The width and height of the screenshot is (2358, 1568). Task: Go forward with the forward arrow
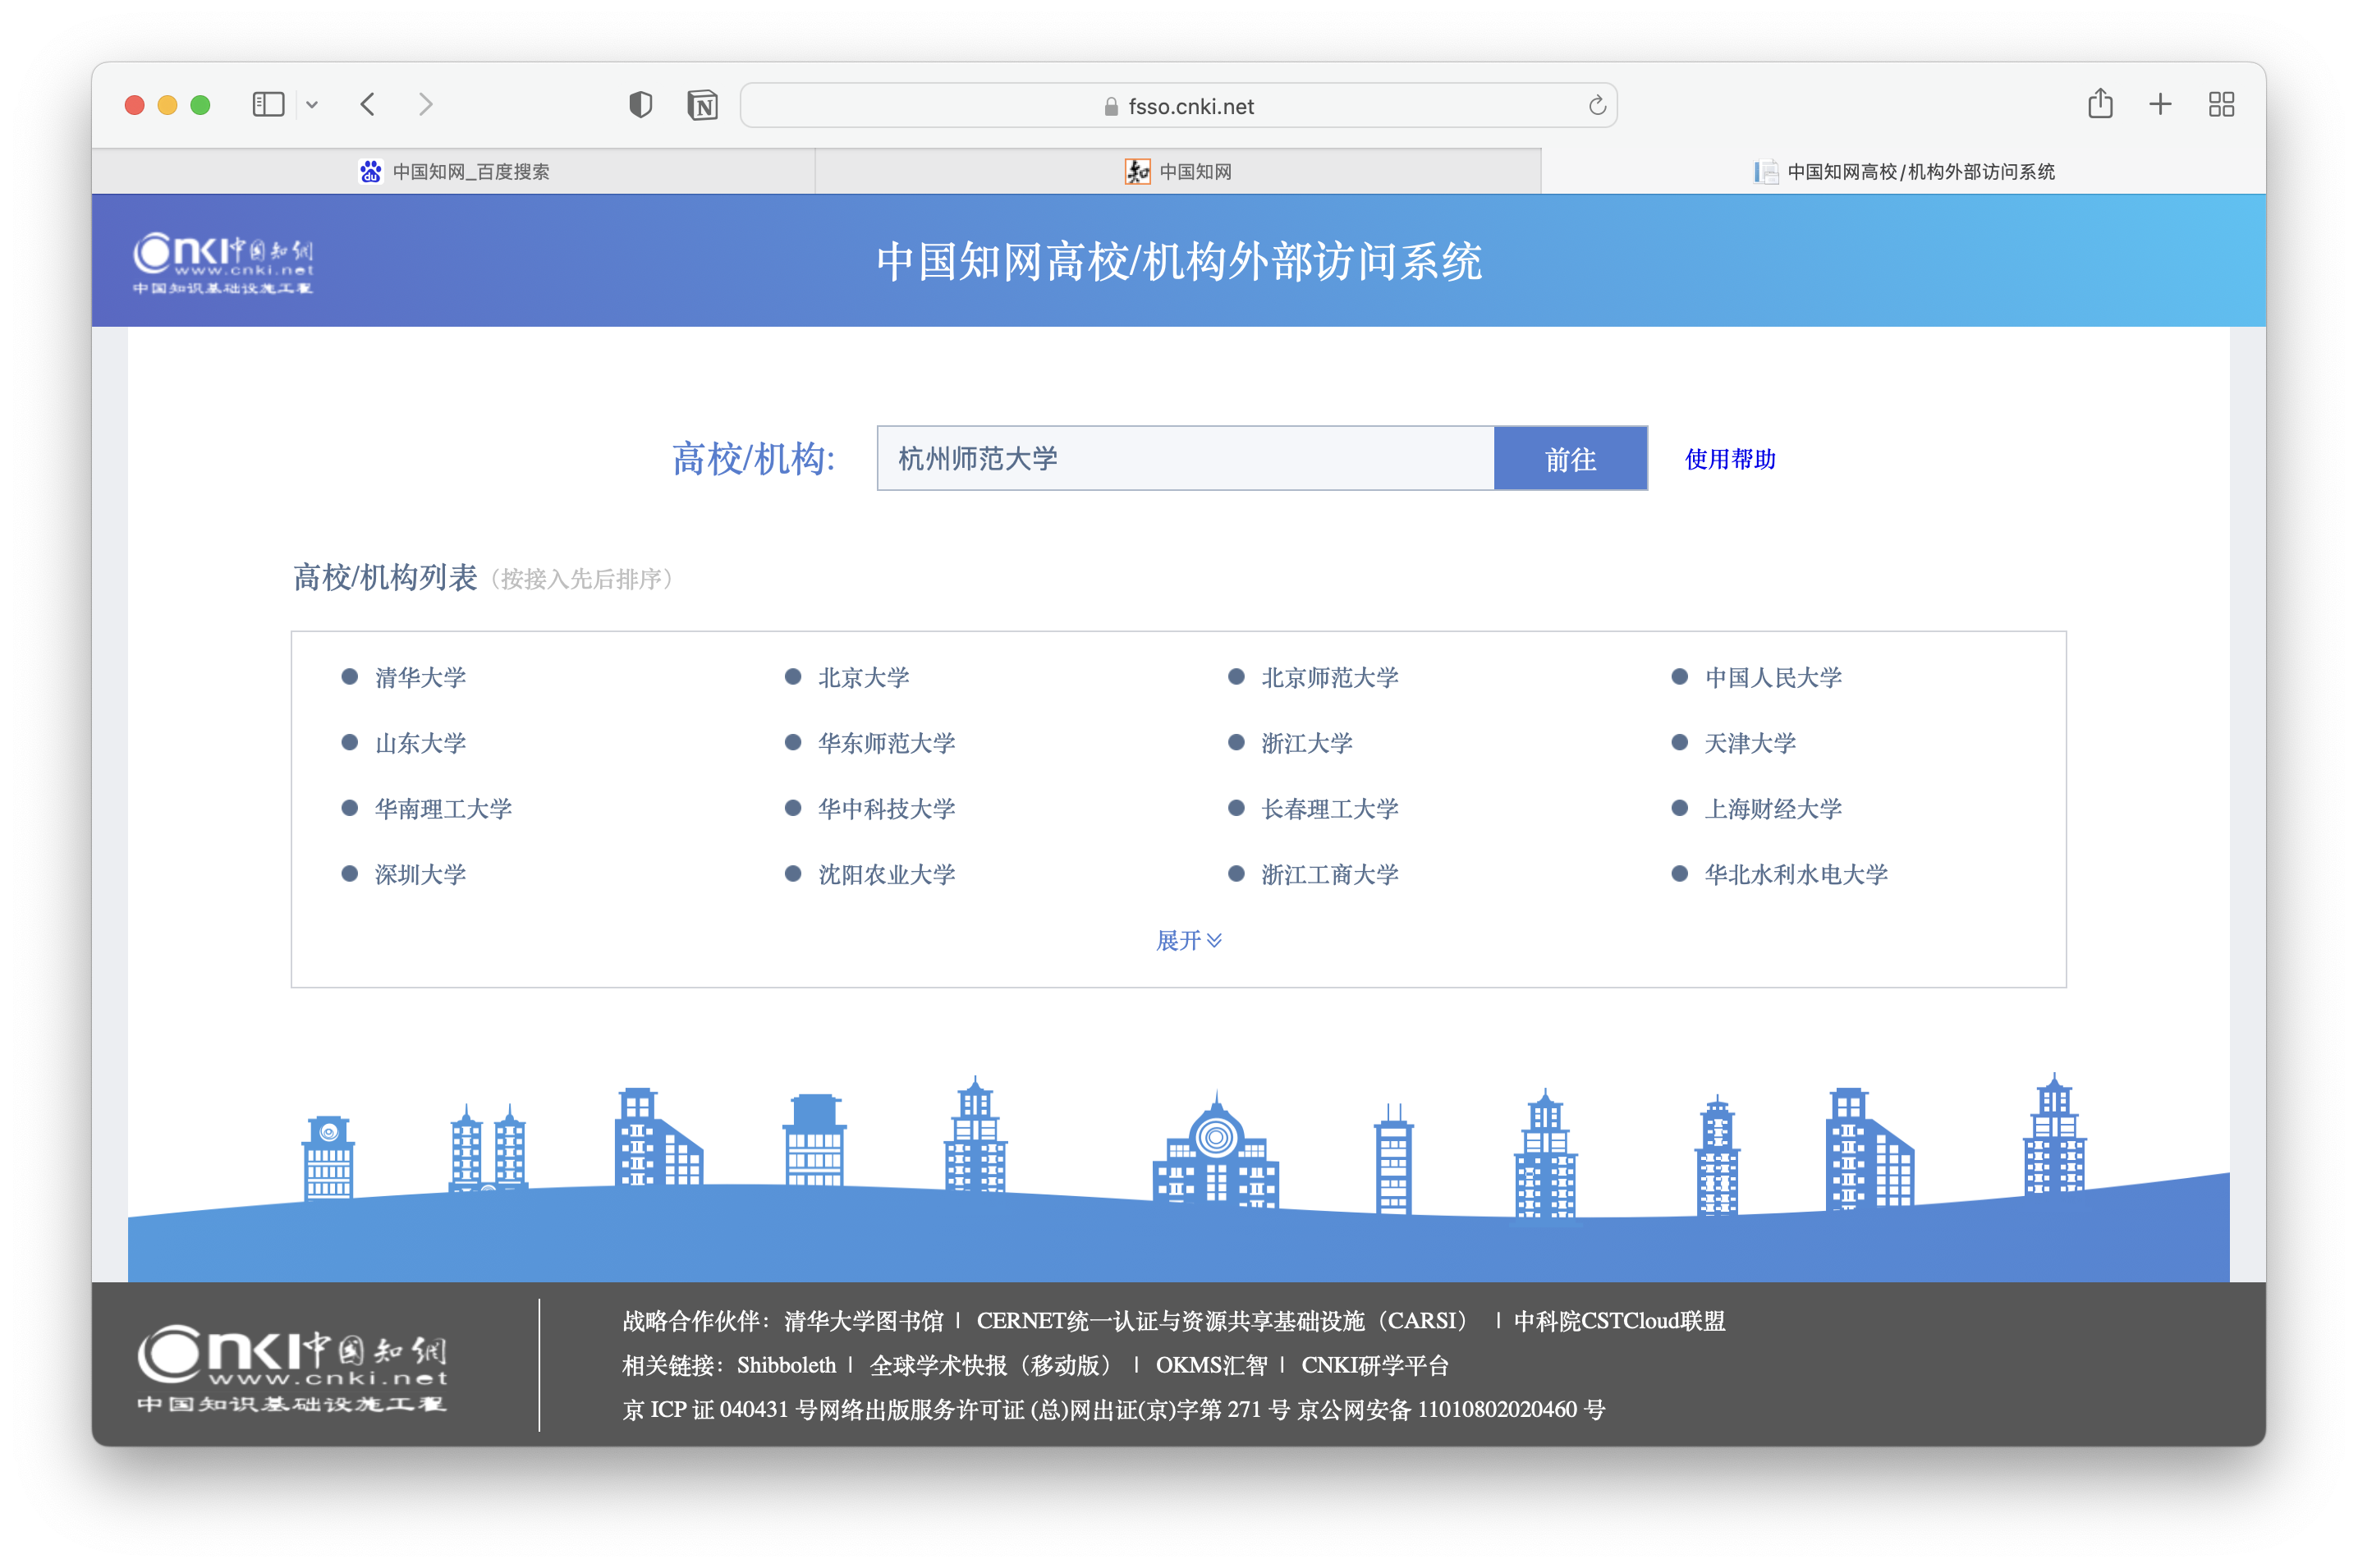[426, 105]
